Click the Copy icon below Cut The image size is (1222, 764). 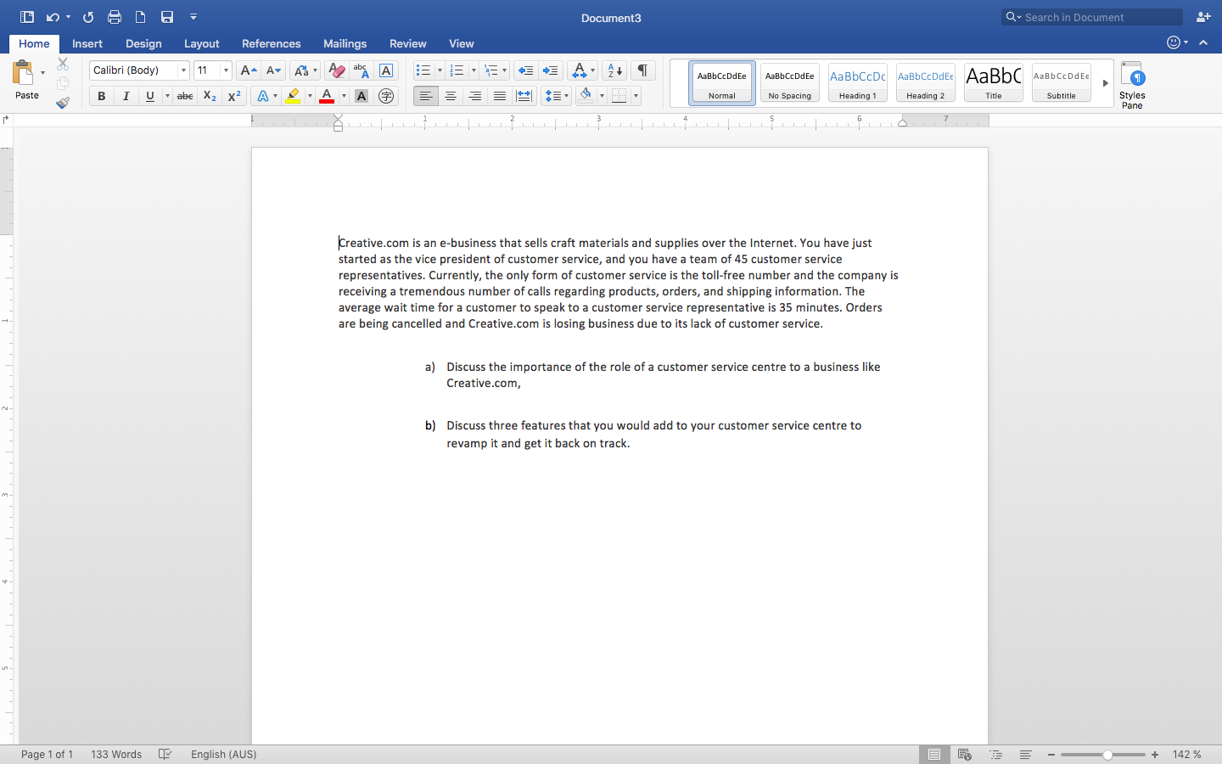(63, 83)
